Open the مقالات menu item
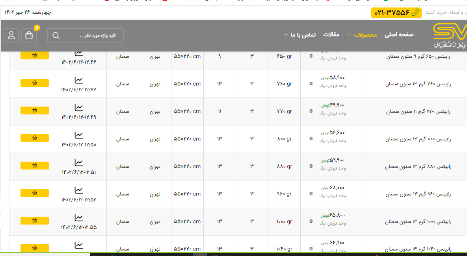Image resolution: width=467 pixels, height=256 pixels. click(331, 35)
